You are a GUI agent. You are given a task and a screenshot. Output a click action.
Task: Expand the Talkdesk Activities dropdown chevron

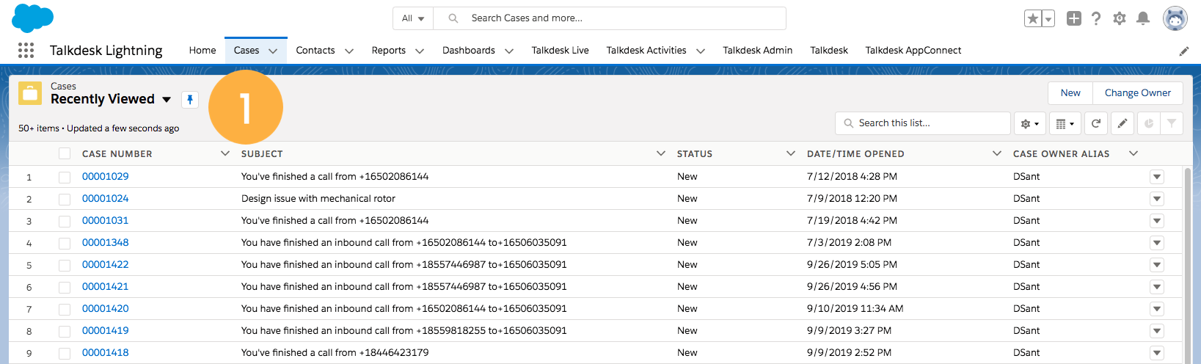701,51
